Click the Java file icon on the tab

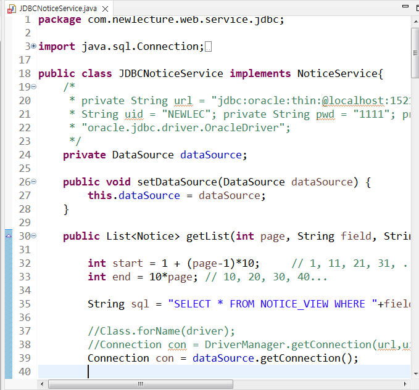(x=12, y=9)
